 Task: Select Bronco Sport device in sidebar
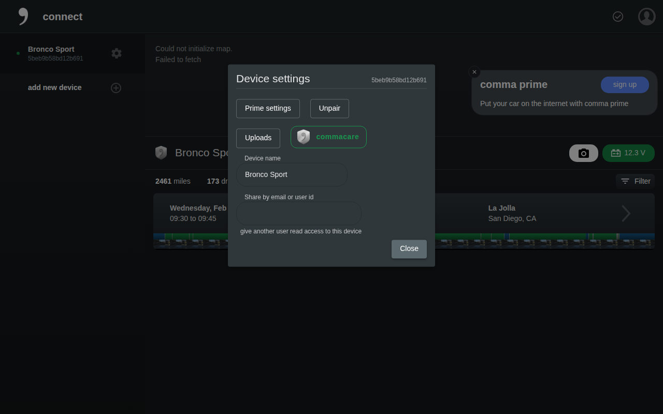coord(73,53)
